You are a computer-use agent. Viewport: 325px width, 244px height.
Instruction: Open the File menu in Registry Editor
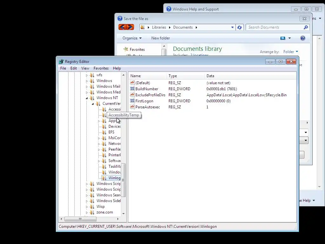(x=63, y=68)
